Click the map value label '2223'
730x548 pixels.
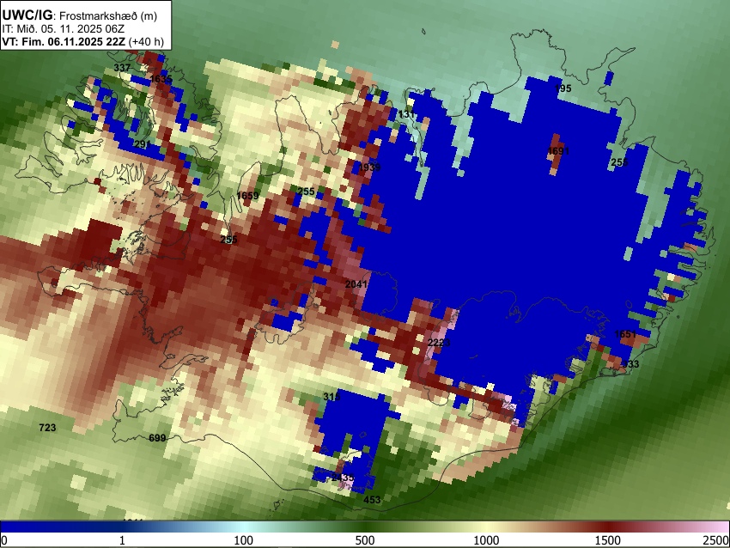pyautogui.click(x=439, y=343)
